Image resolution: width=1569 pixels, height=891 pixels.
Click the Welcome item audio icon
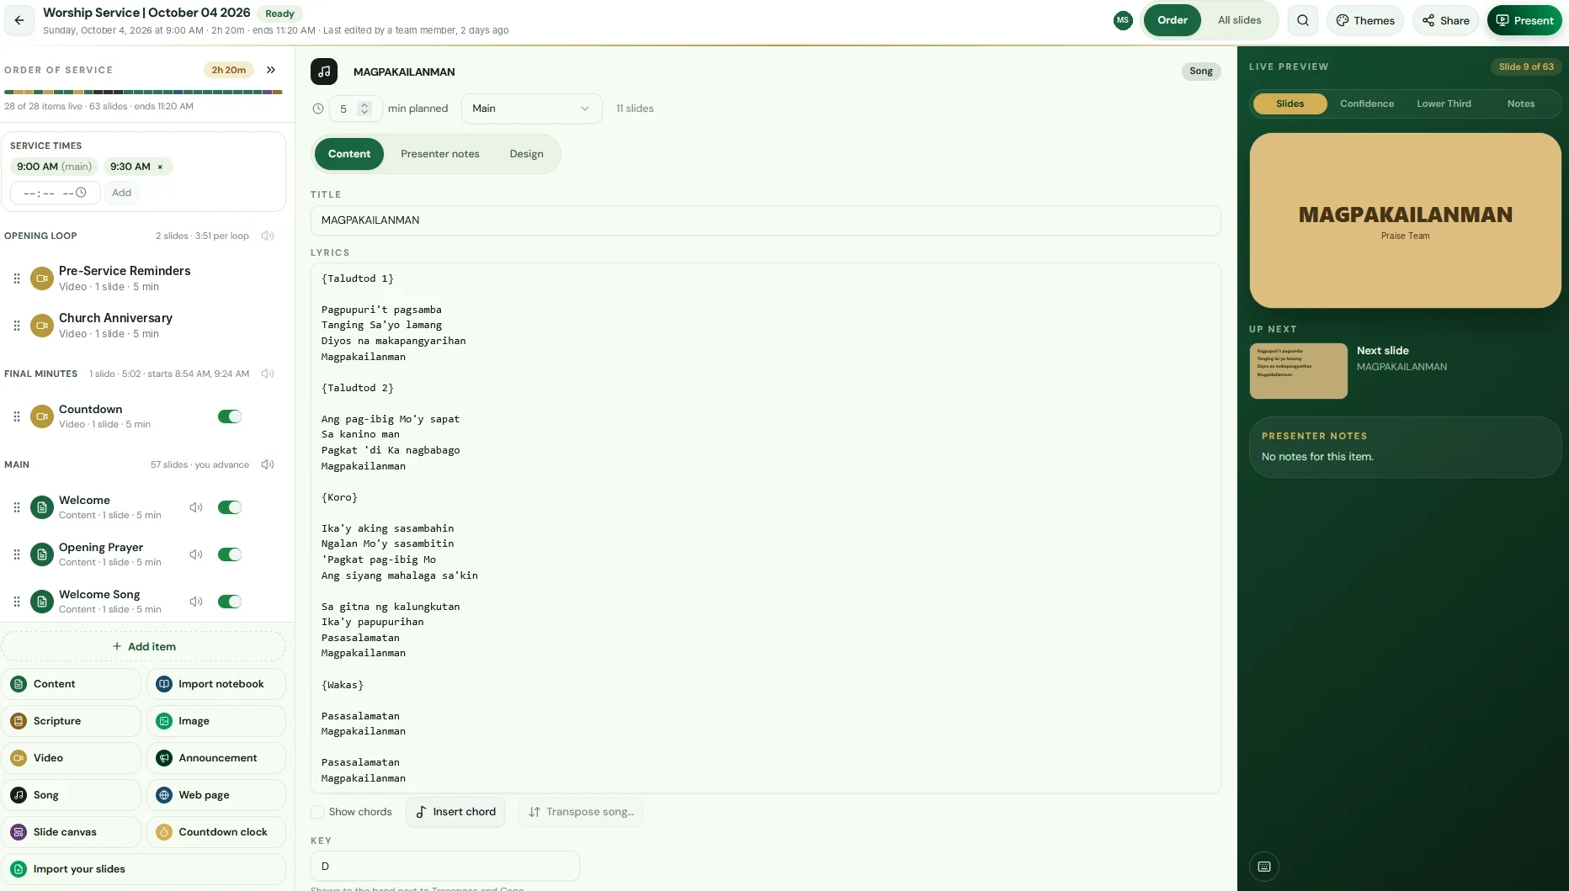point(196,507)
